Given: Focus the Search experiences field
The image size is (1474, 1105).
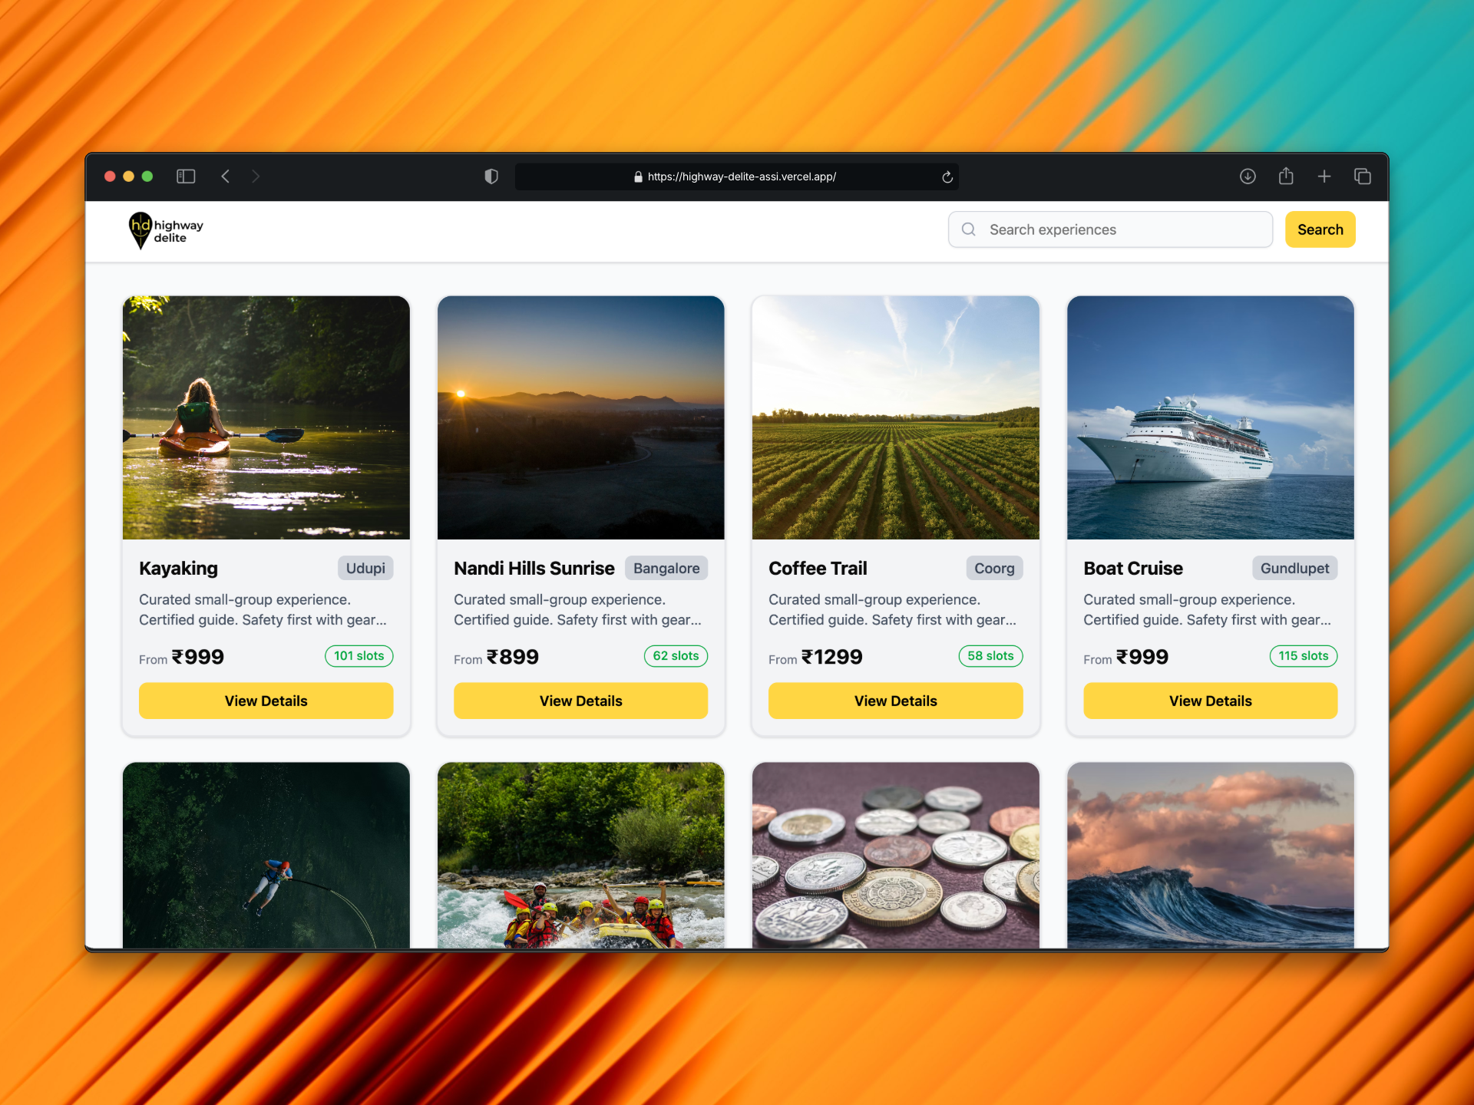Looking at the screenshot, I should pos(1110,229).
